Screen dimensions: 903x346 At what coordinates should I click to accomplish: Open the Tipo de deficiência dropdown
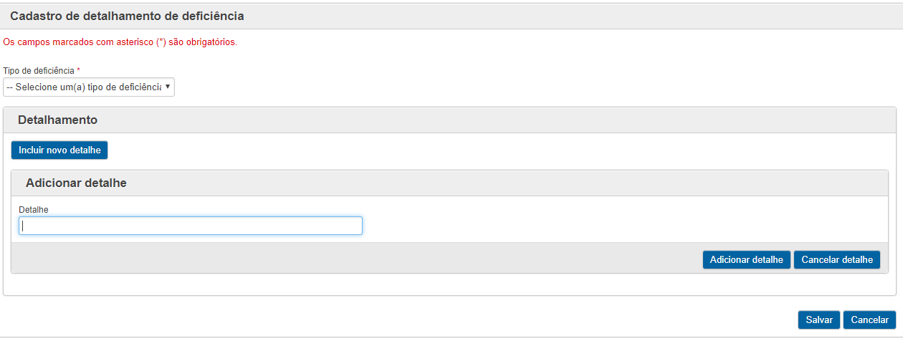(x=89, y=87)
